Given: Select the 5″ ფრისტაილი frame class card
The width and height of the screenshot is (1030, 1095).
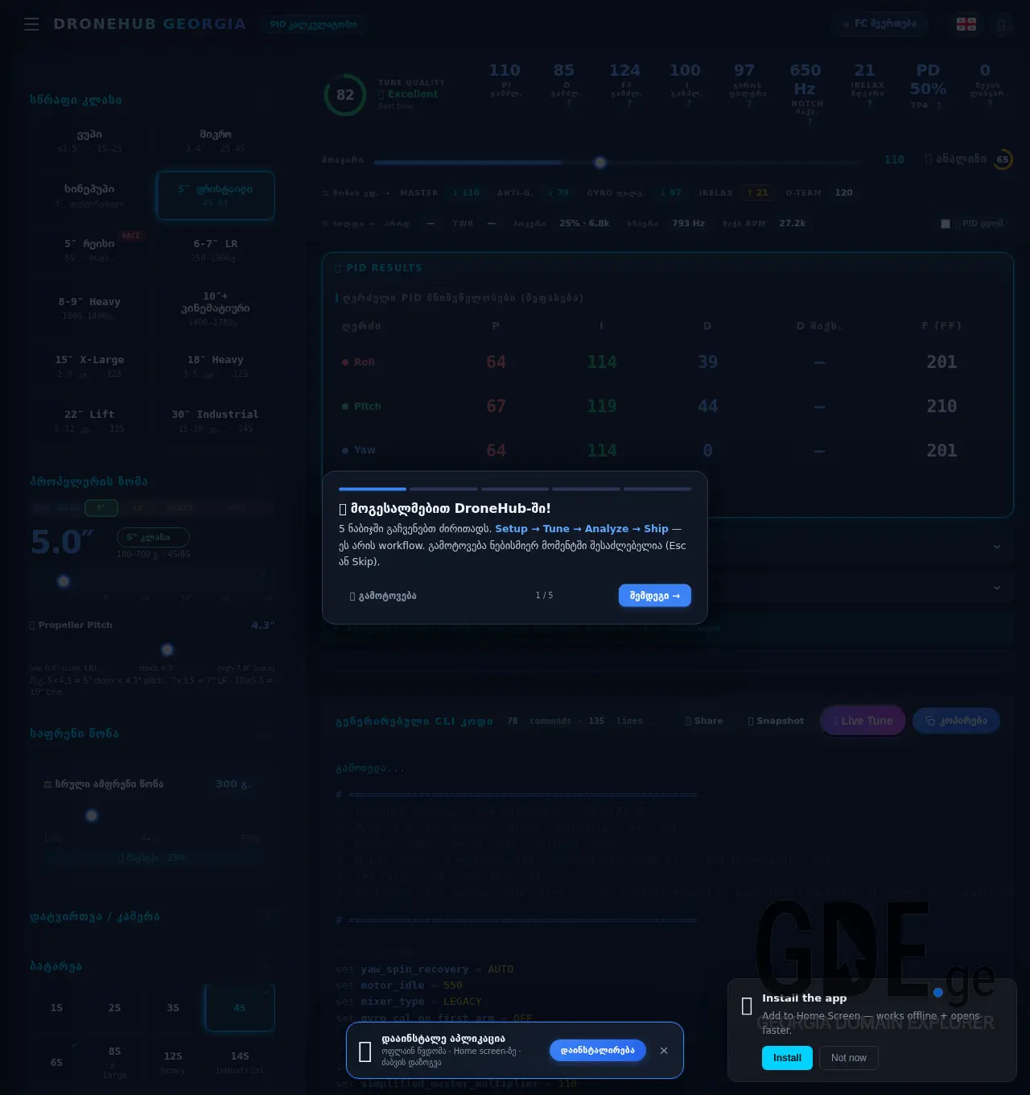Looking at the screenshot, I should 216,195.
